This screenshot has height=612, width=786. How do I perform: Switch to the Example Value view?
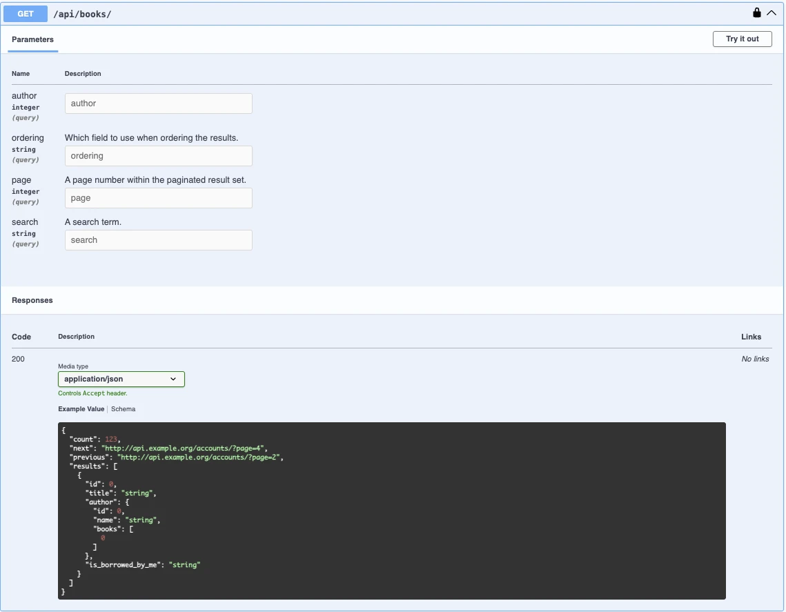click(81, 409)
